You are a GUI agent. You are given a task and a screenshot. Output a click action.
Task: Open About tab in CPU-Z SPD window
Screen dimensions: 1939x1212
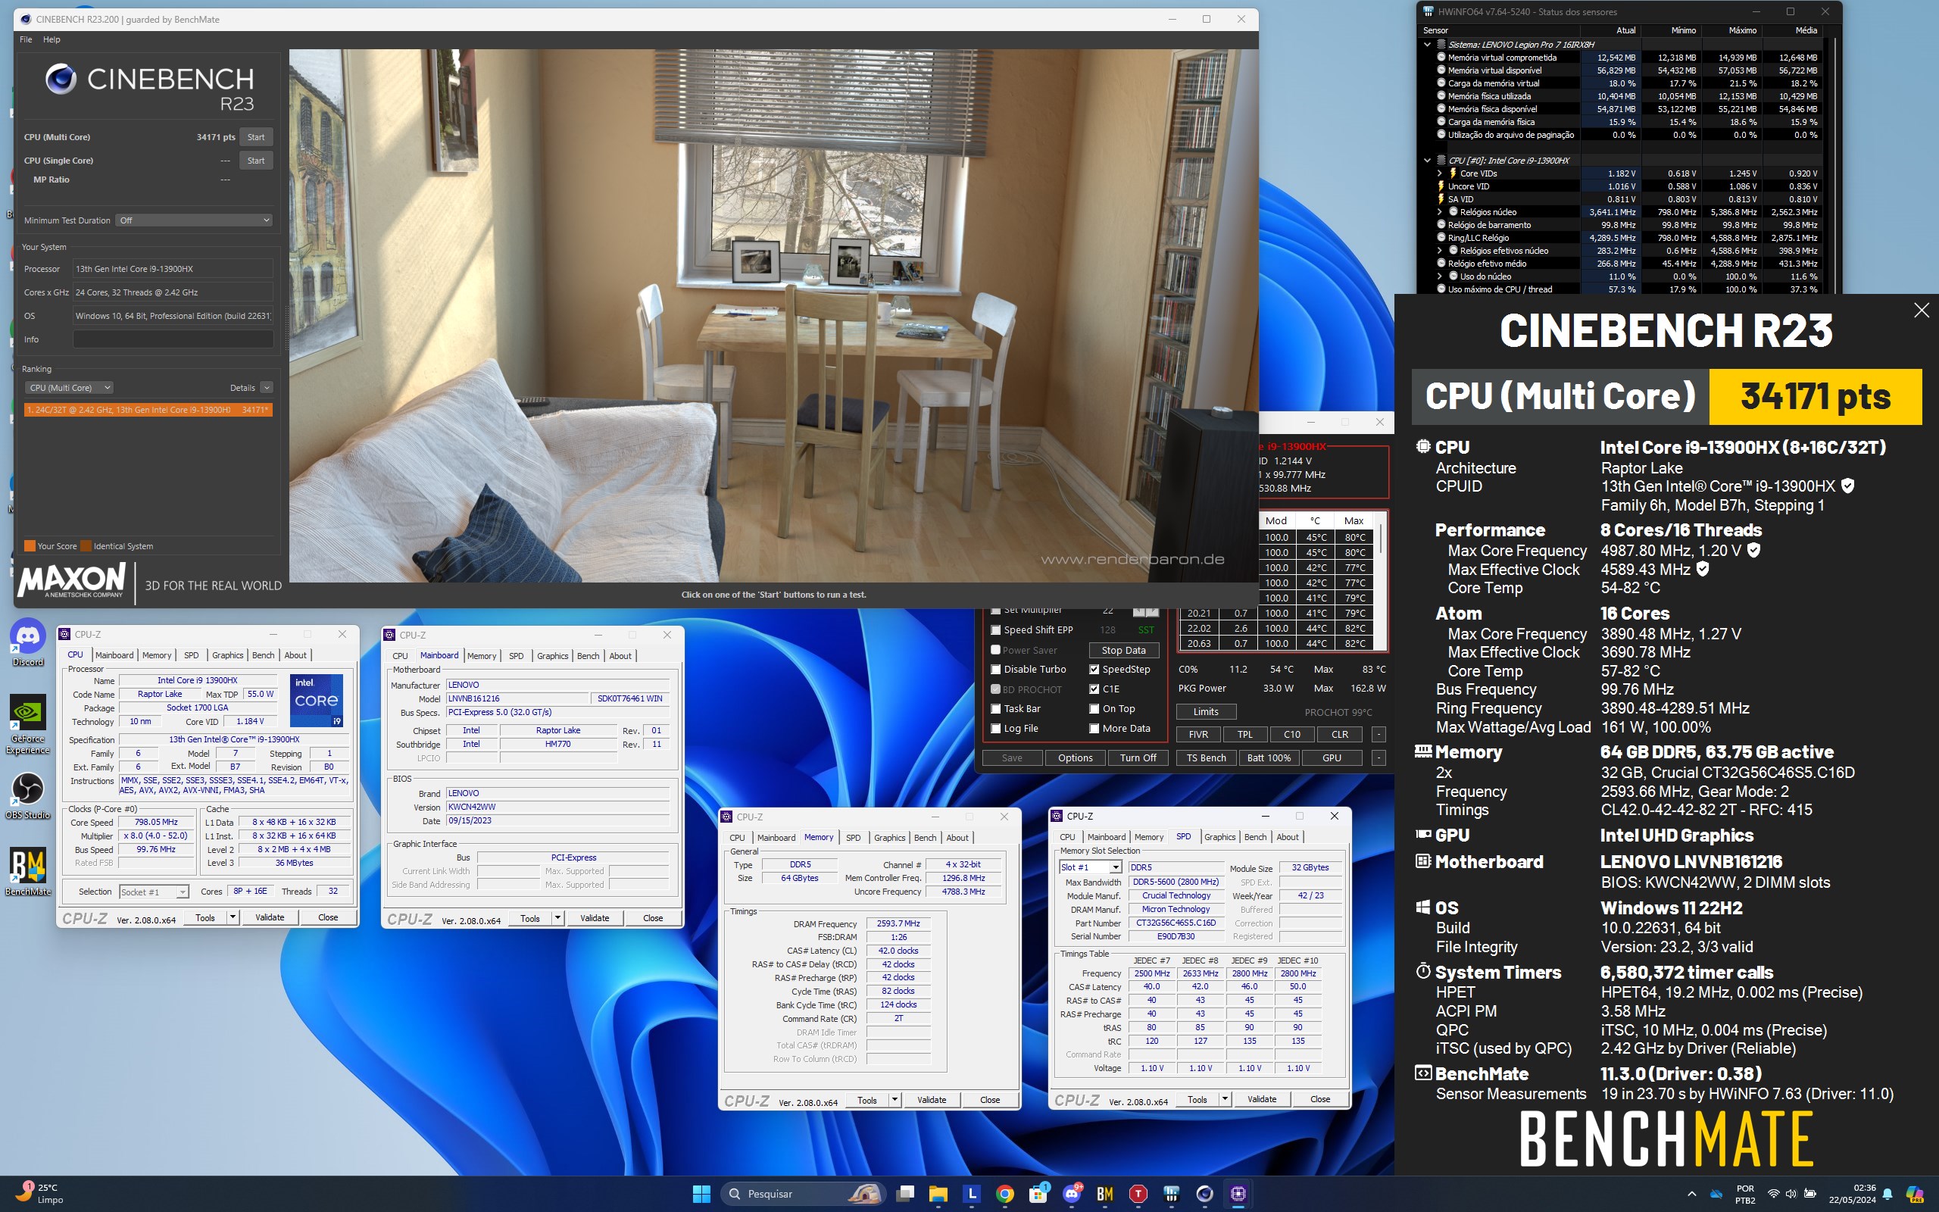click(1288, 837)
